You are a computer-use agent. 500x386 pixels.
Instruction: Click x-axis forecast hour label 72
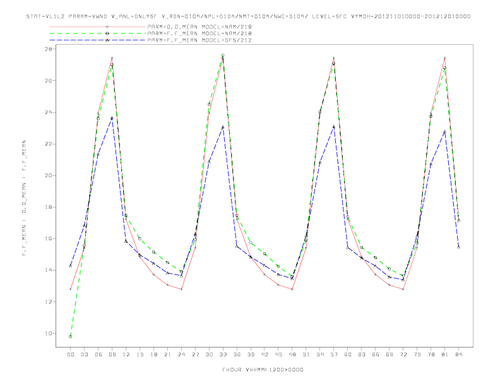tap(403, 354)
